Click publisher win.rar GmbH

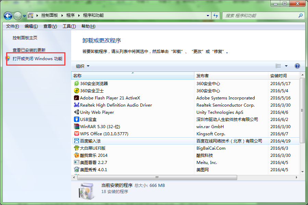210,127
